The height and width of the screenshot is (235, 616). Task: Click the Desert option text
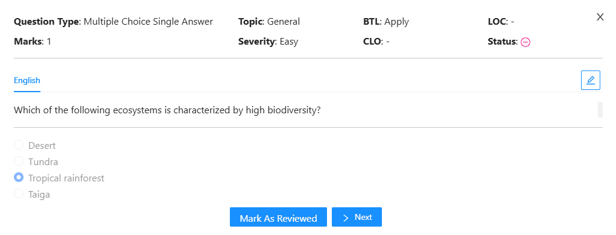coord(42,146)
